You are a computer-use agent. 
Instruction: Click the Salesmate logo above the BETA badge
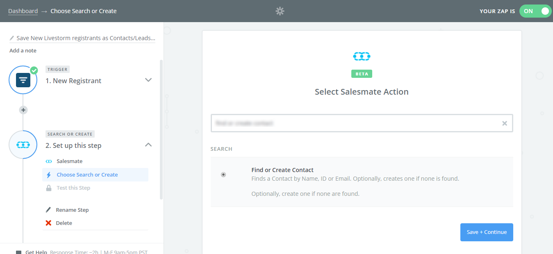[x=362, y=56]
